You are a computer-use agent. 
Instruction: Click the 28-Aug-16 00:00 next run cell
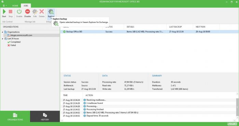(x=203, y=32)
